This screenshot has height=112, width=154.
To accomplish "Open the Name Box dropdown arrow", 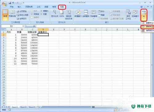I will [23, 26].
